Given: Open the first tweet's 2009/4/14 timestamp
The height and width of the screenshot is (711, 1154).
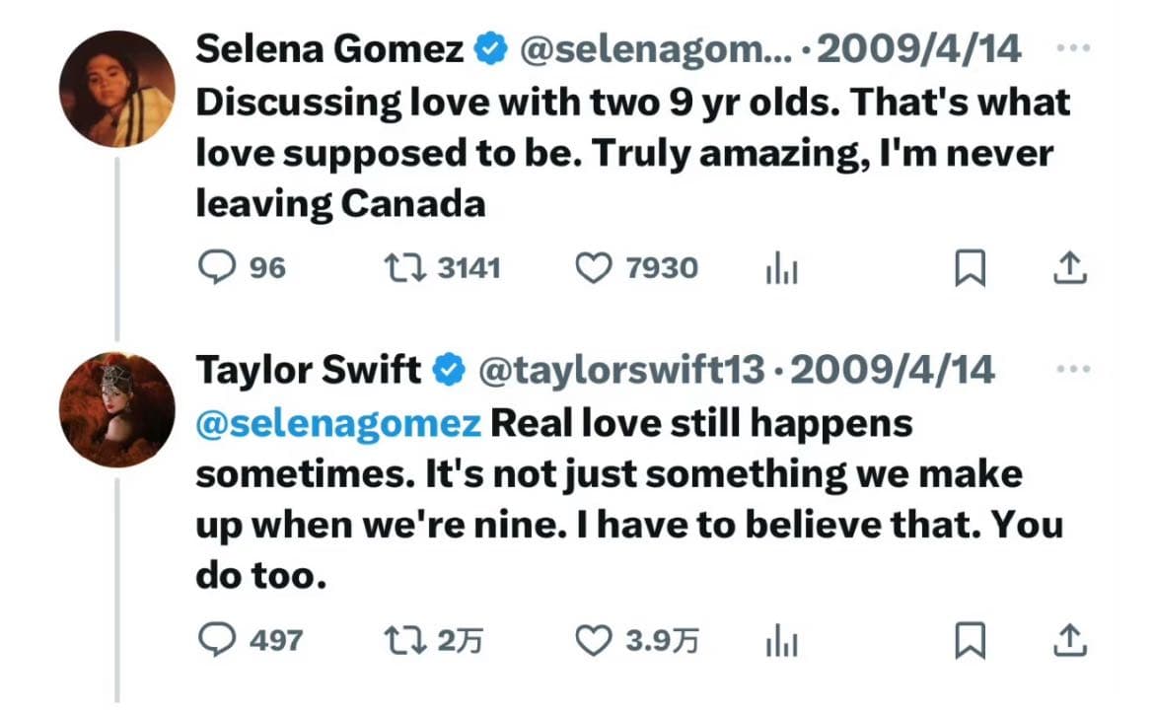Looking at the screenshot, I should pyautogui.click(x=918, y=49).
